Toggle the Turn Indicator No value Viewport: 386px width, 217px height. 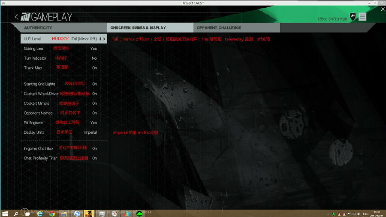(94, 58)
